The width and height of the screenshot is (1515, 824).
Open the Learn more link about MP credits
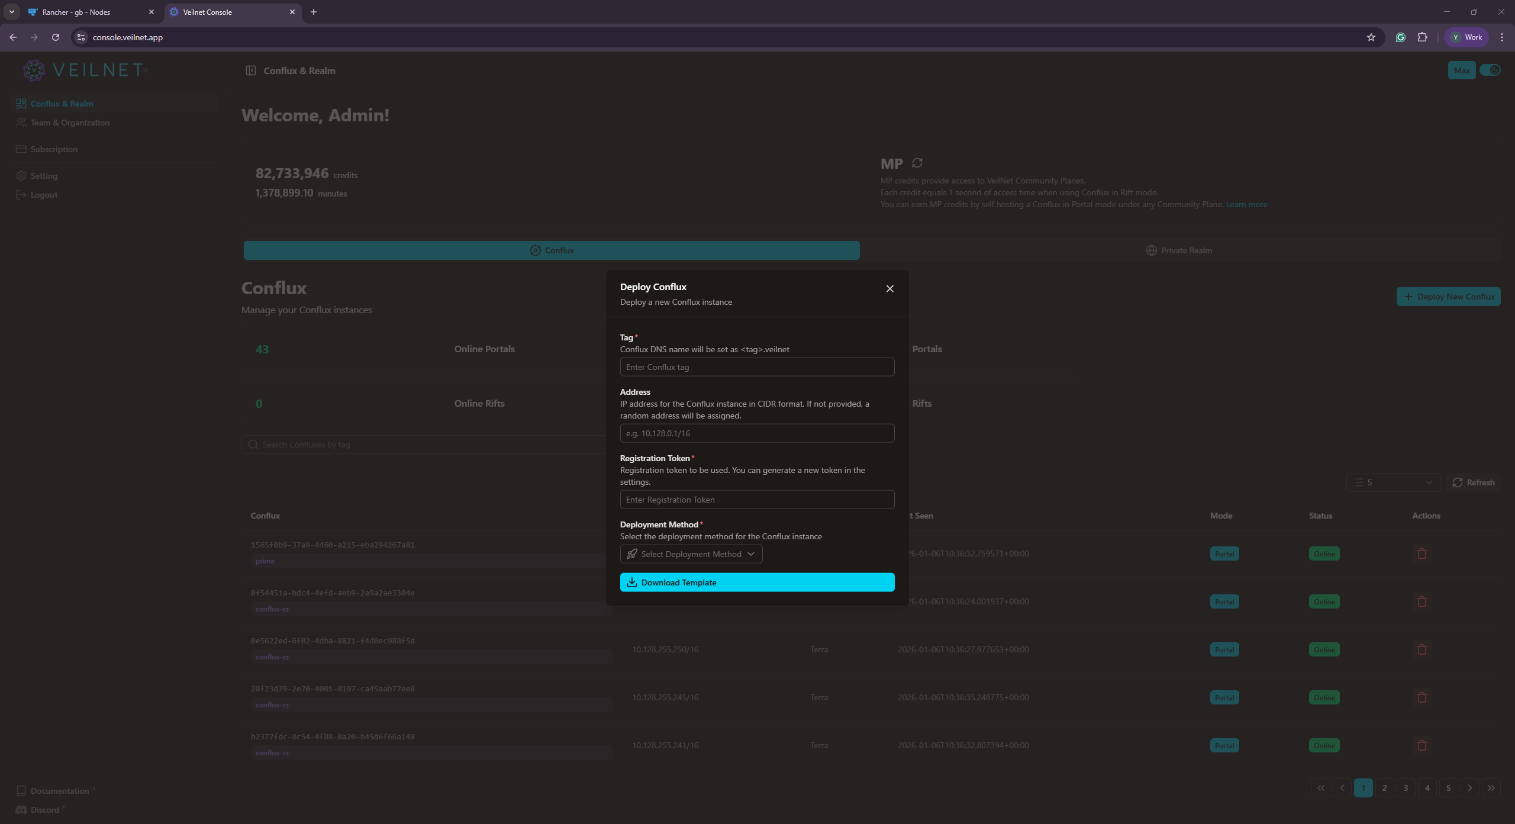coord(1246,204)
